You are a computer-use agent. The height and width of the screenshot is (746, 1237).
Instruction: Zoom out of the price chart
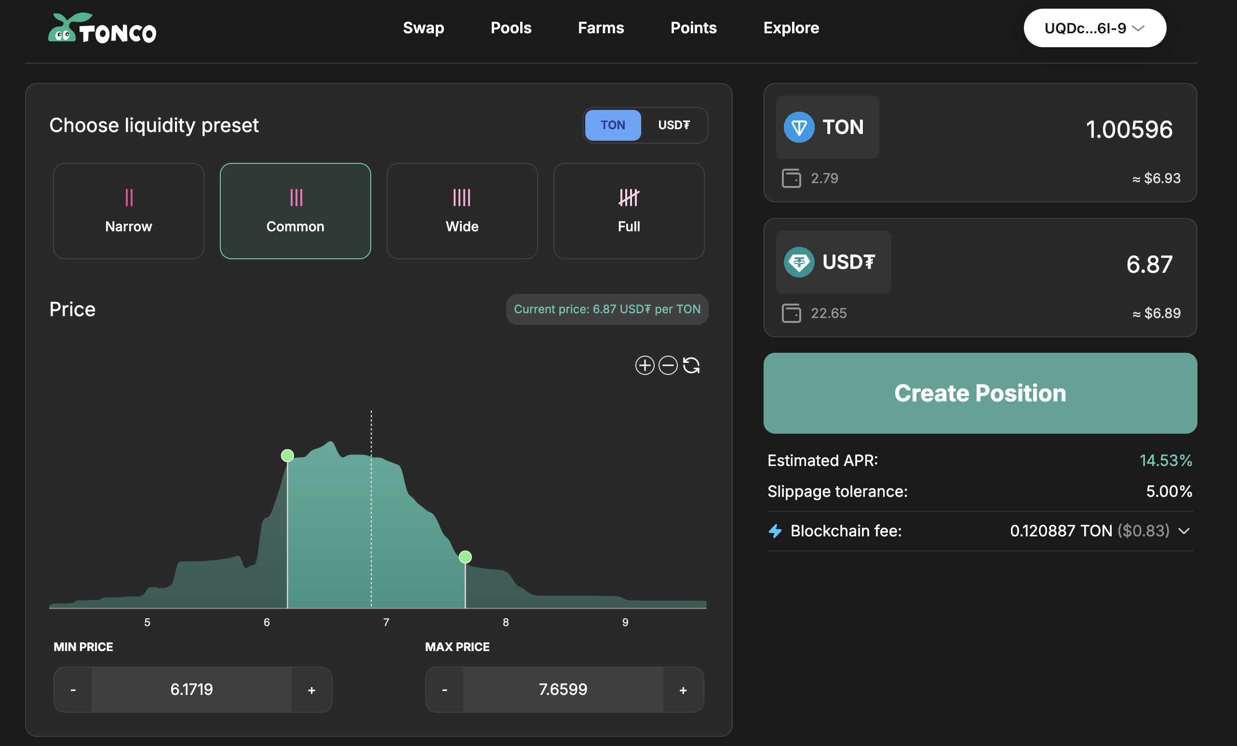pyautogui.click(x=668, y=365)
